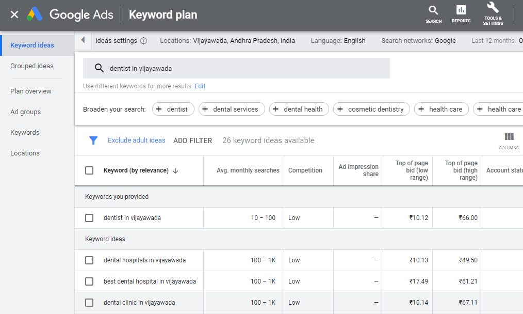Click the '10 – 100' monthly searches value

pos(263,218)
